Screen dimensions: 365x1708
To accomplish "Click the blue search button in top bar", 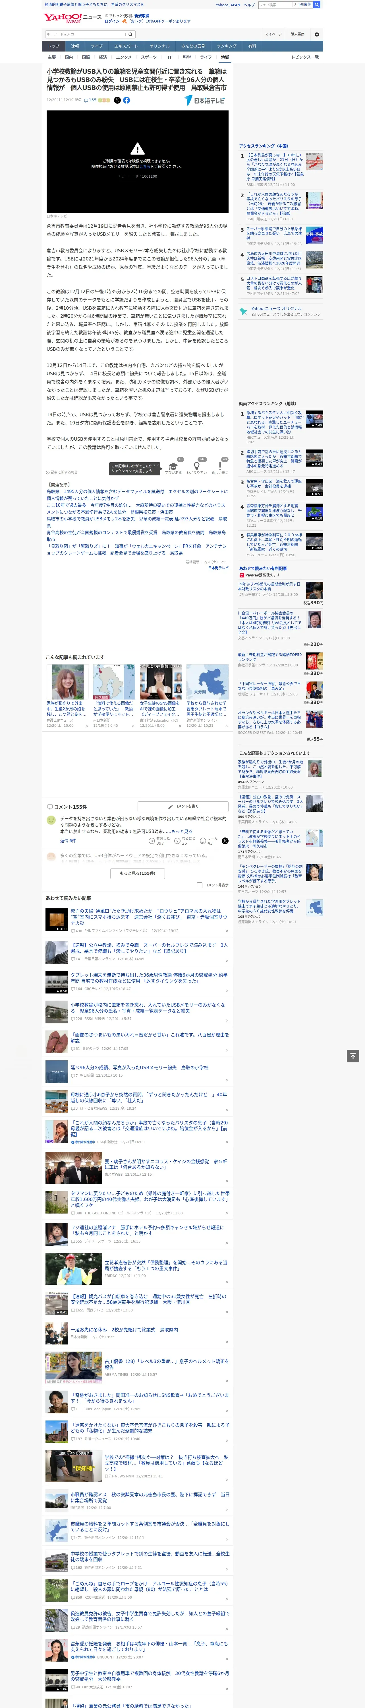I will 317,5.
